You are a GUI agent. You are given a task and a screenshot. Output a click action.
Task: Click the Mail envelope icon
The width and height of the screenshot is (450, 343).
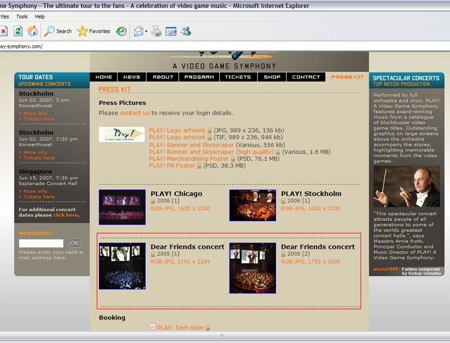point(138,31)
